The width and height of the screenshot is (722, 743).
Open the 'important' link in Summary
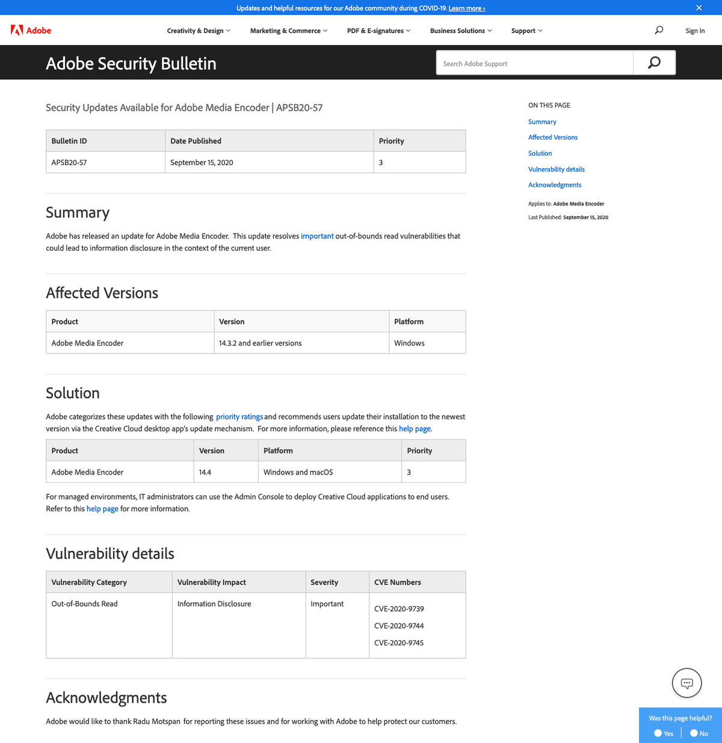click(317, 236)
